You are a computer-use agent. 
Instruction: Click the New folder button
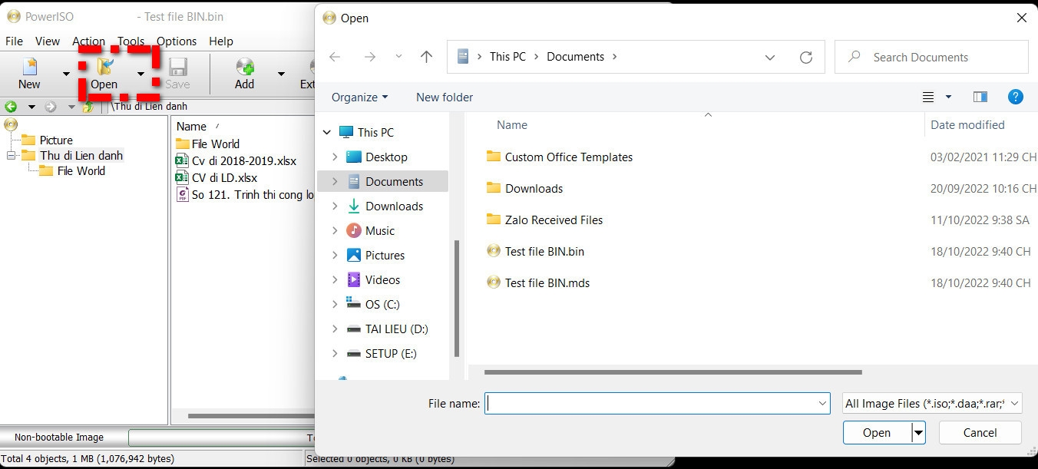coord(445,97)
